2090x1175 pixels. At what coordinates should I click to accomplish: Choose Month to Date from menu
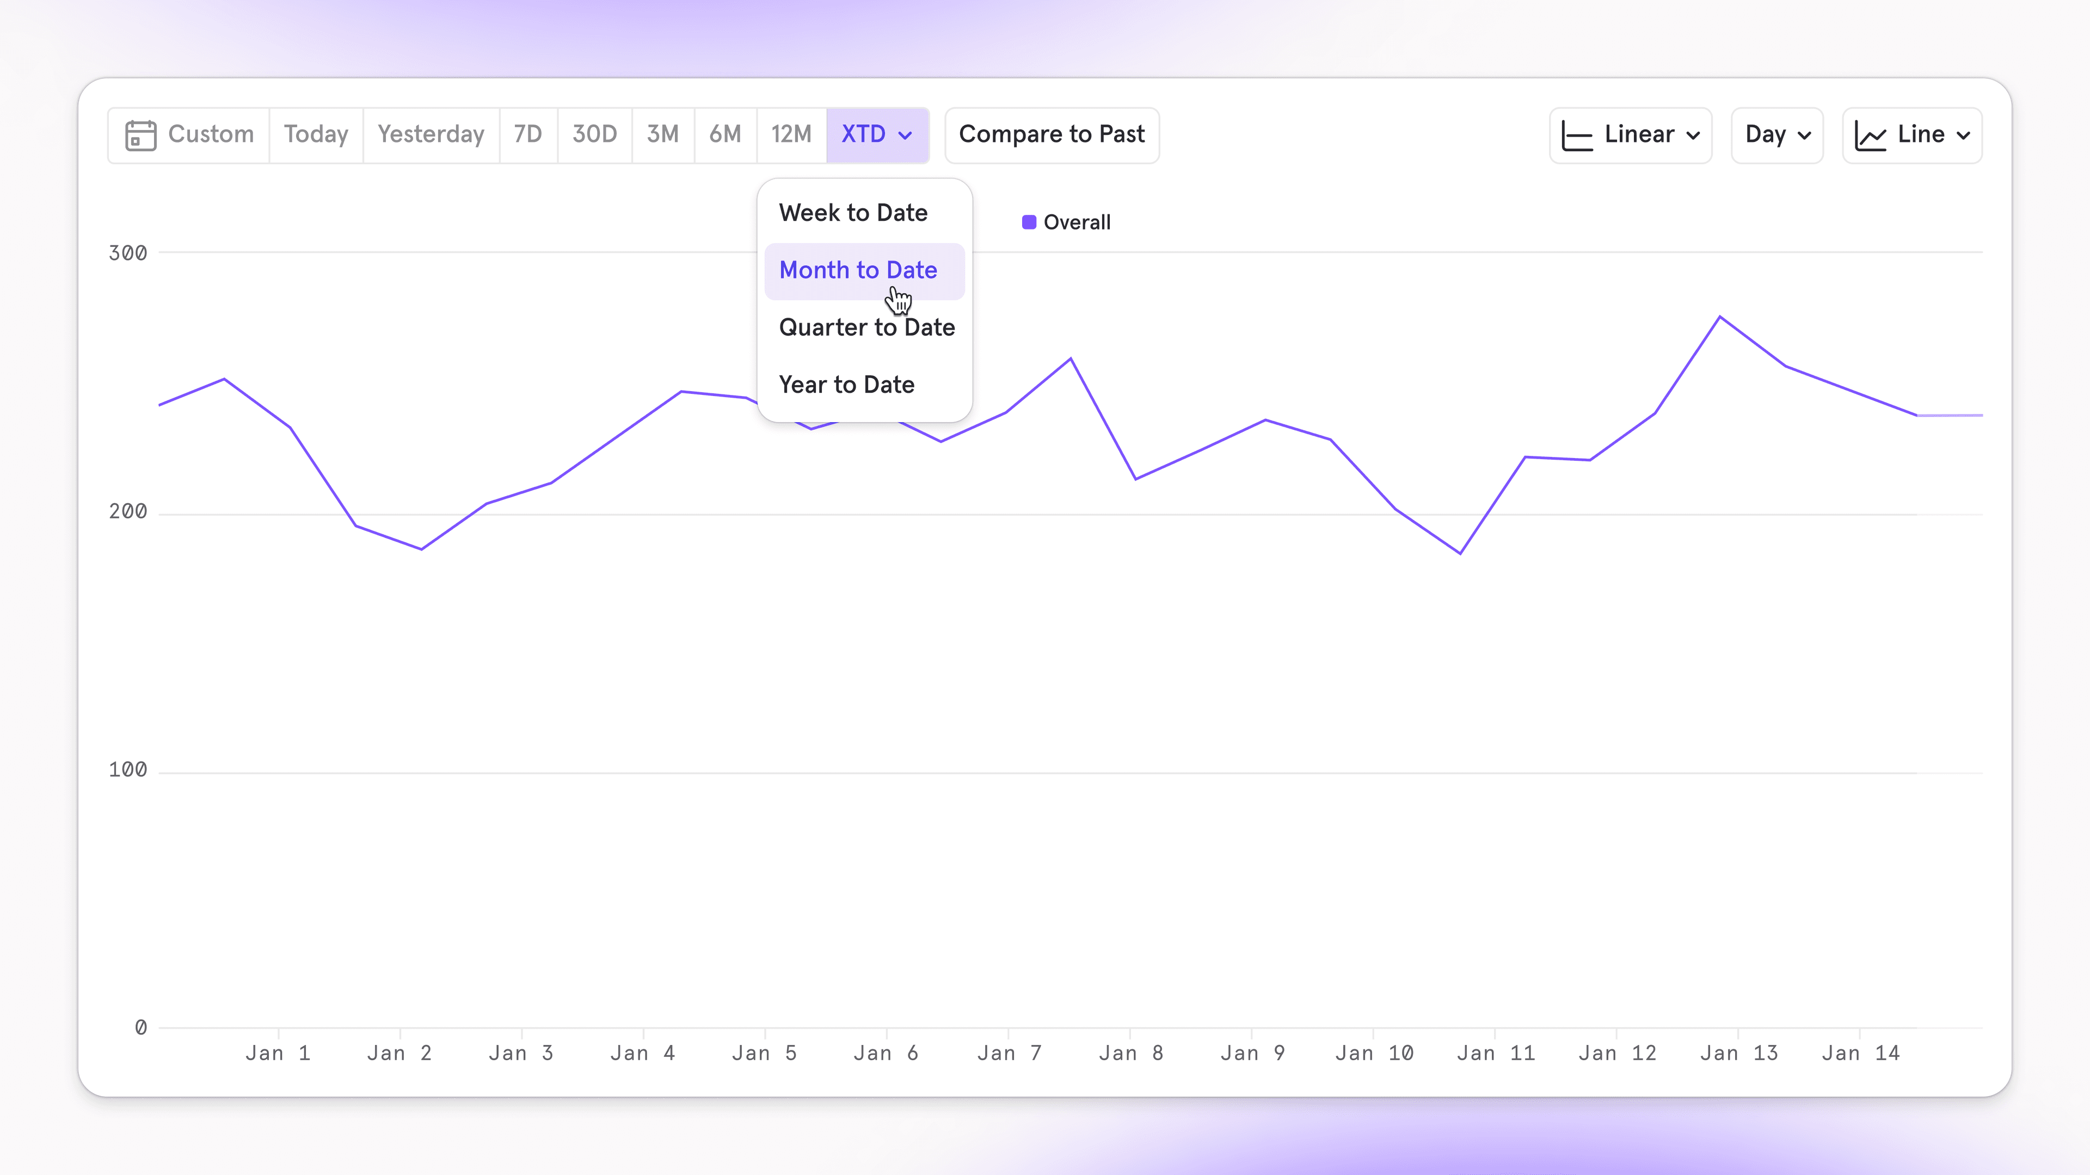(858, 270)
